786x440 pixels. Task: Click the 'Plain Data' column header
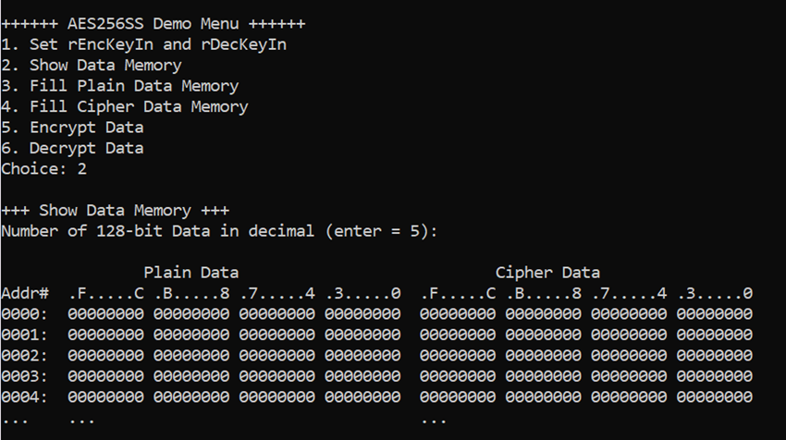[191, 273]
